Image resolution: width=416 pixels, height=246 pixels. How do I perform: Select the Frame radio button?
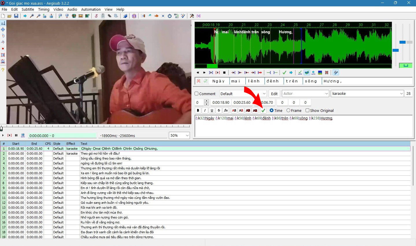point(288,110)
